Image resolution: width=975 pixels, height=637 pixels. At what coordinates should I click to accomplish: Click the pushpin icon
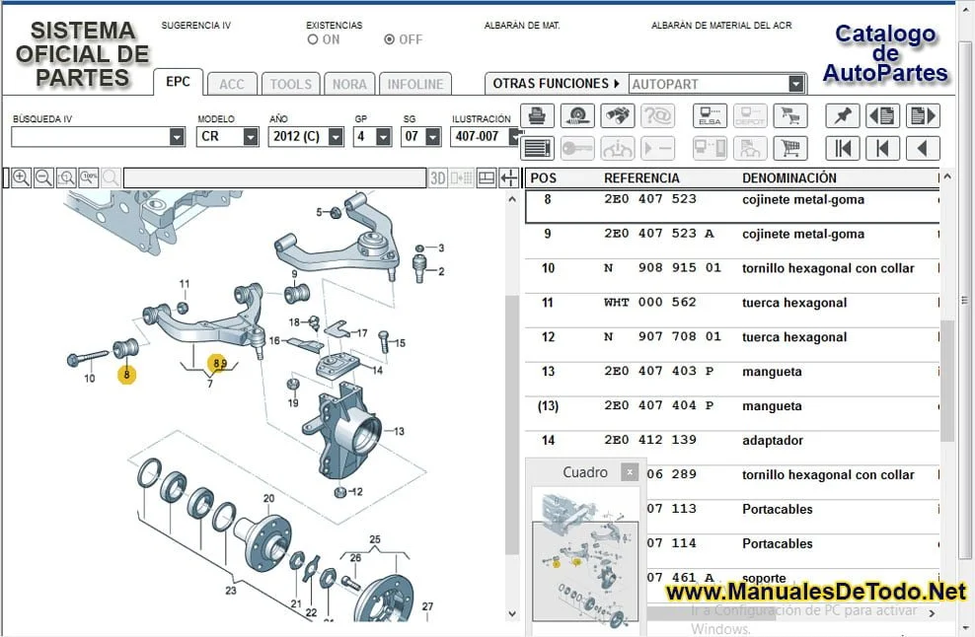coord(843,115)
